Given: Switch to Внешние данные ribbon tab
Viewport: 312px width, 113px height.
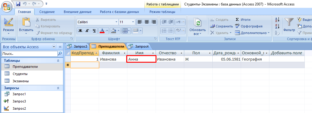Looking at the screenshot, I should pyautogui.click(x=78, y=12).
